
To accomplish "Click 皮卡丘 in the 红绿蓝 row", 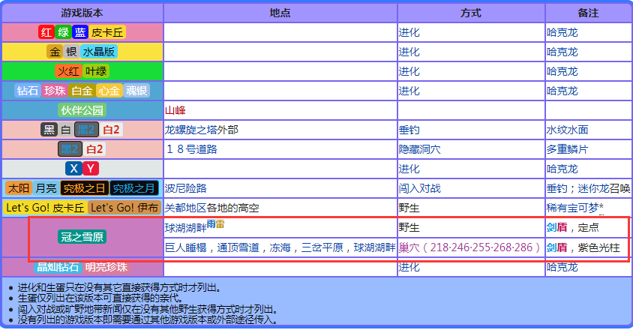I will (107, 32).
